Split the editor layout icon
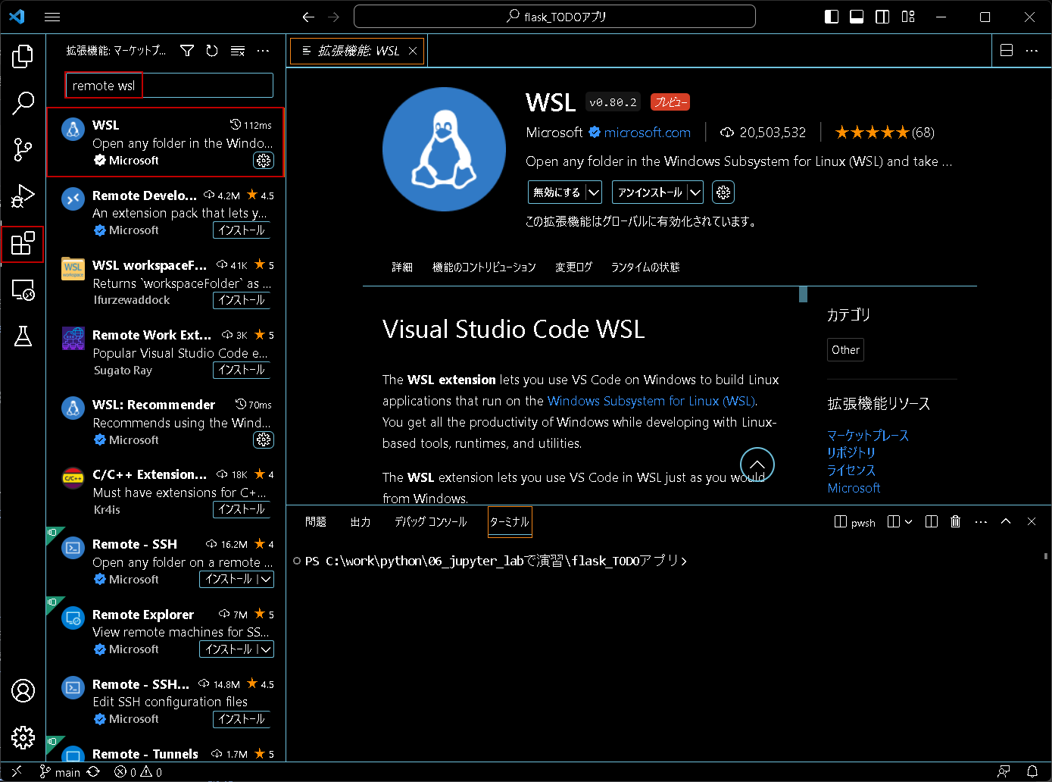Screen dimensions: 1052x782 1007,51
